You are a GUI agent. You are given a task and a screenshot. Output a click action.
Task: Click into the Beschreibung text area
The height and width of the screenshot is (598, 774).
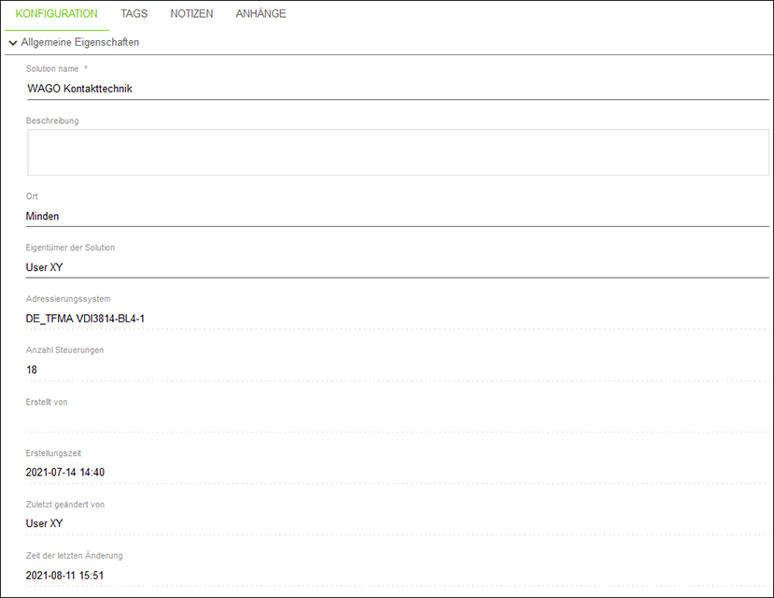(398, 152)
